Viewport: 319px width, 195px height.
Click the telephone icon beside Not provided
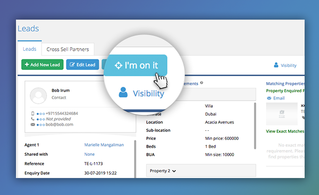pos(32,119)
